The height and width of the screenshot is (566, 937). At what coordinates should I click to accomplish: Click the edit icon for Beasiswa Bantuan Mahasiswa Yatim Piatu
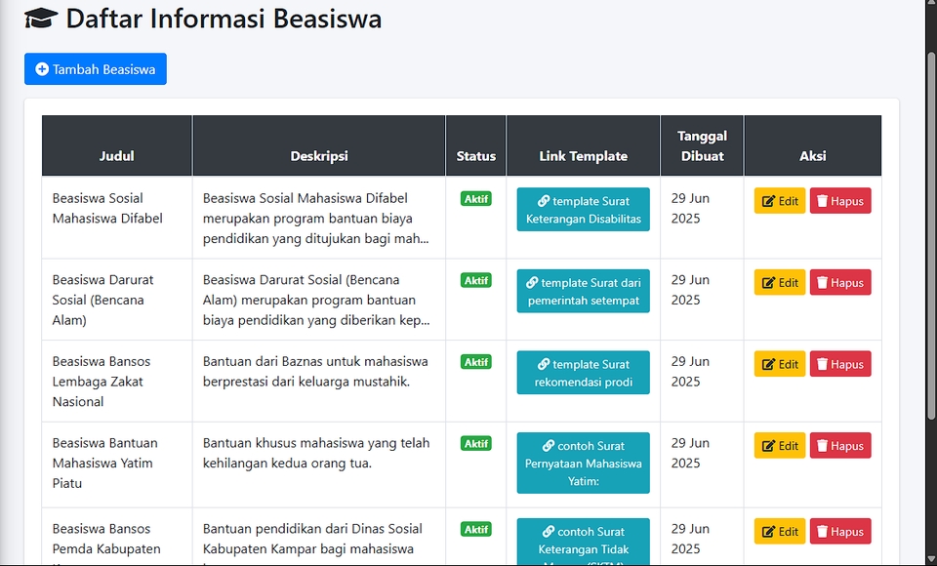click(768, 446)
